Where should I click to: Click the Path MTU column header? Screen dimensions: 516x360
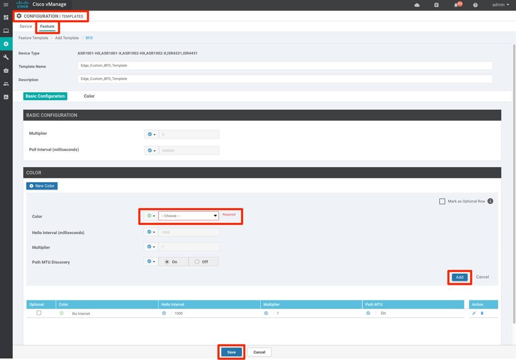point(413,305)
